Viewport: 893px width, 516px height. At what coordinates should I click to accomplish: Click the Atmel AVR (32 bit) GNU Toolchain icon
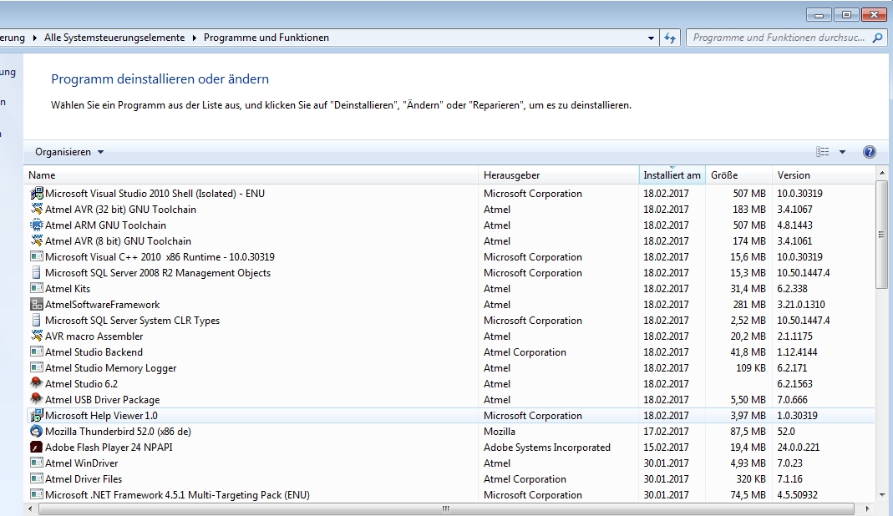click(x=37, y=209)
